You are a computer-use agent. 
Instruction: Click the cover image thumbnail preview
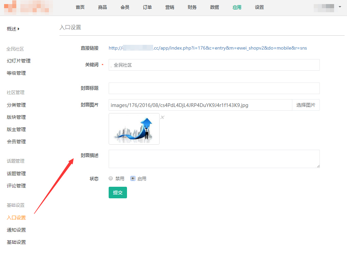pos(134,129)
